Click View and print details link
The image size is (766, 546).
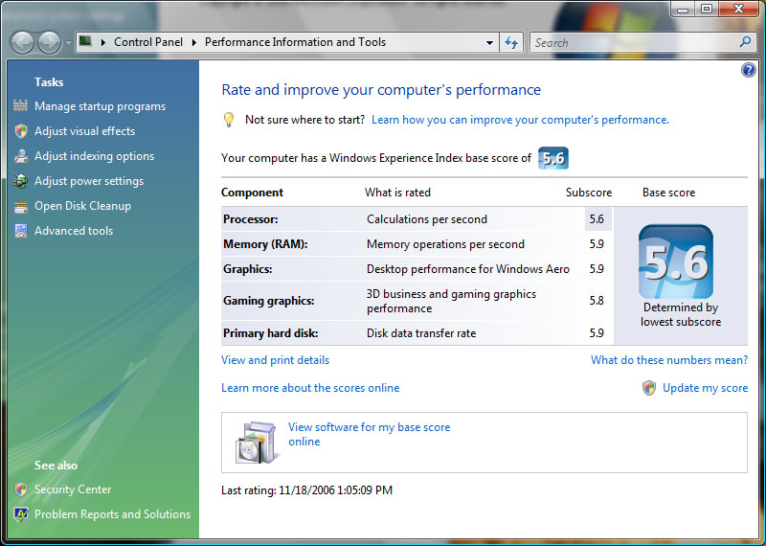[275, 360]
